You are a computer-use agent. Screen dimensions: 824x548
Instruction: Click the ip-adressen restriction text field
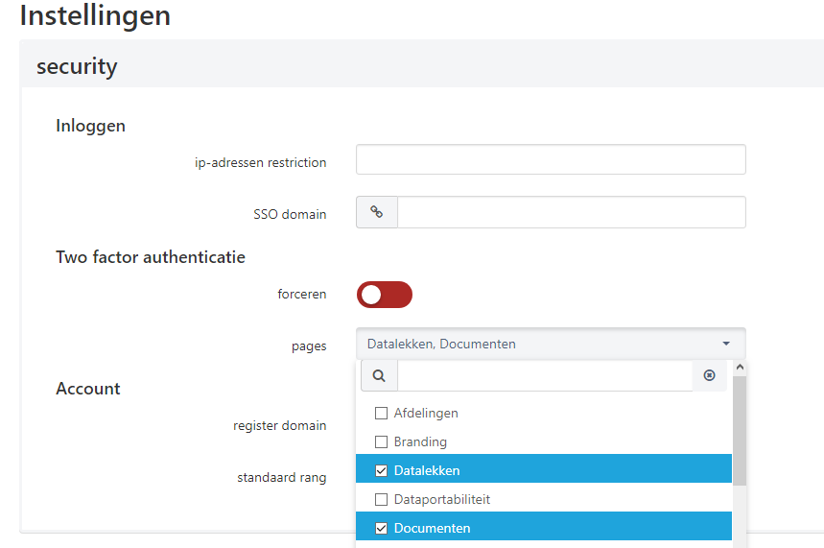(551, 160)
